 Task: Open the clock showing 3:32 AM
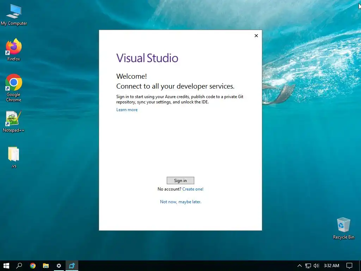point(331,266)
